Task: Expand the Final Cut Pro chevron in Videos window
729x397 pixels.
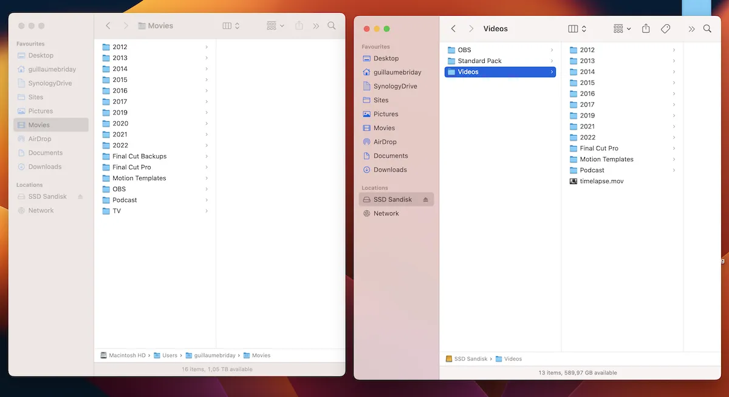Action: [674, 148]
